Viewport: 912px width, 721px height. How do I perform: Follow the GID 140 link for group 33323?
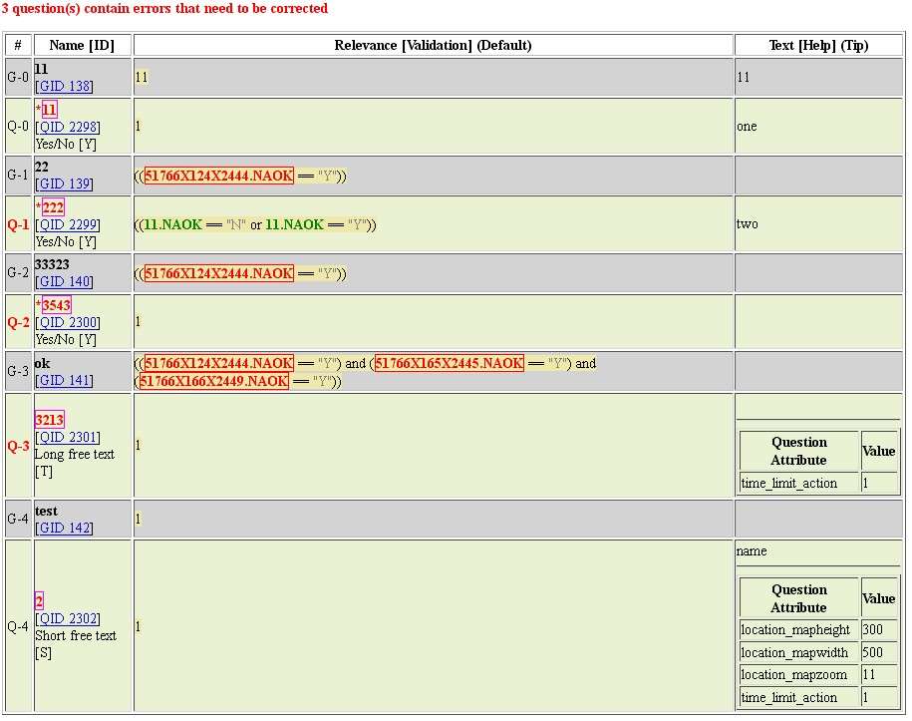click(65, 282)
